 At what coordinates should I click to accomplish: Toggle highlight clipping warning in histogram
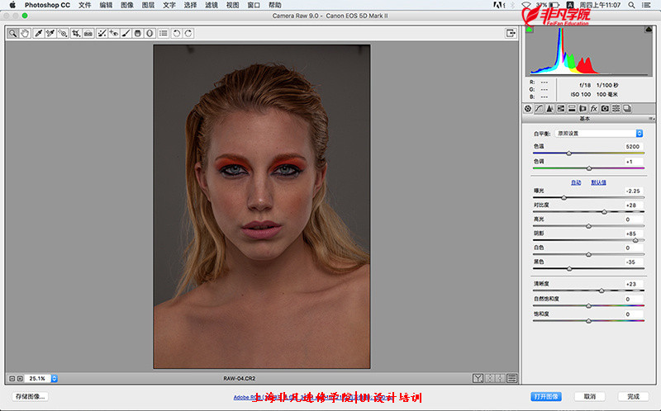(x=649, y=30)
